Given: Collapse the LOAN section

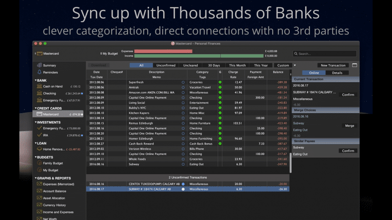Looking at the screenshot, I should click(x=36, y=143).
